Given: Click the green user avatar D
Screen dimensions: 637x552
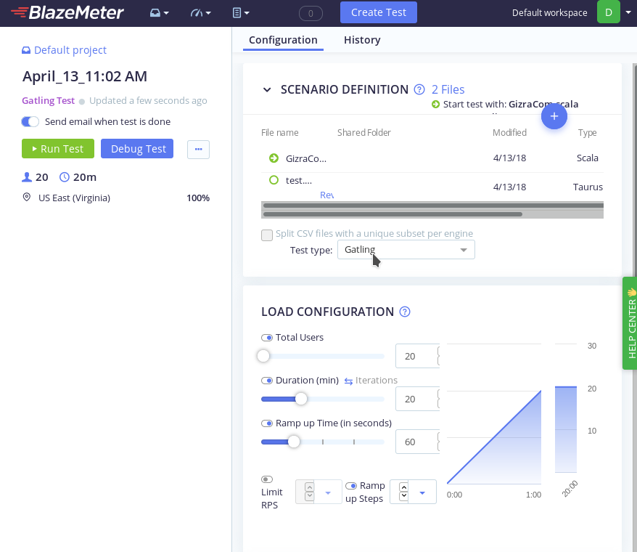Looking at the screenshot, I should point(608,12).
